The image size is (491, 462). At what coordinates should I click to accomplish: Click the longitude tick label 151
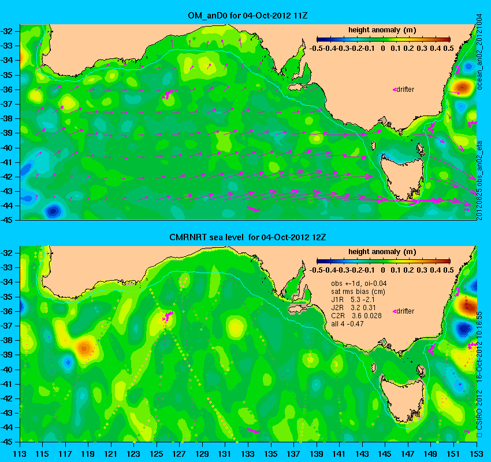click(x=454, y=454)
